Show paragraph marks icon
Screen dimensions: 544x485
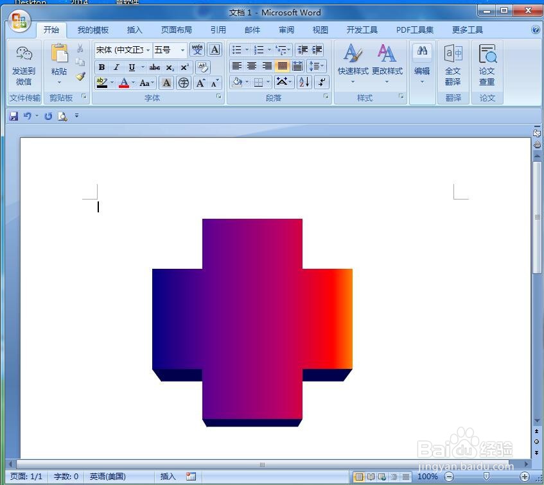coord(322,82)
